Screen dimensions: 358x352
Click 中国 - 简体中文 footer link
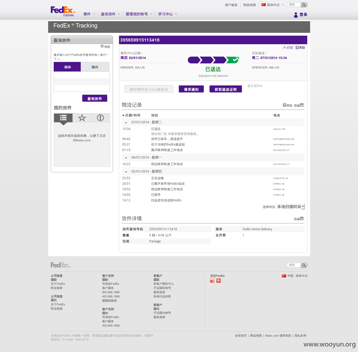tap(297, 276)
